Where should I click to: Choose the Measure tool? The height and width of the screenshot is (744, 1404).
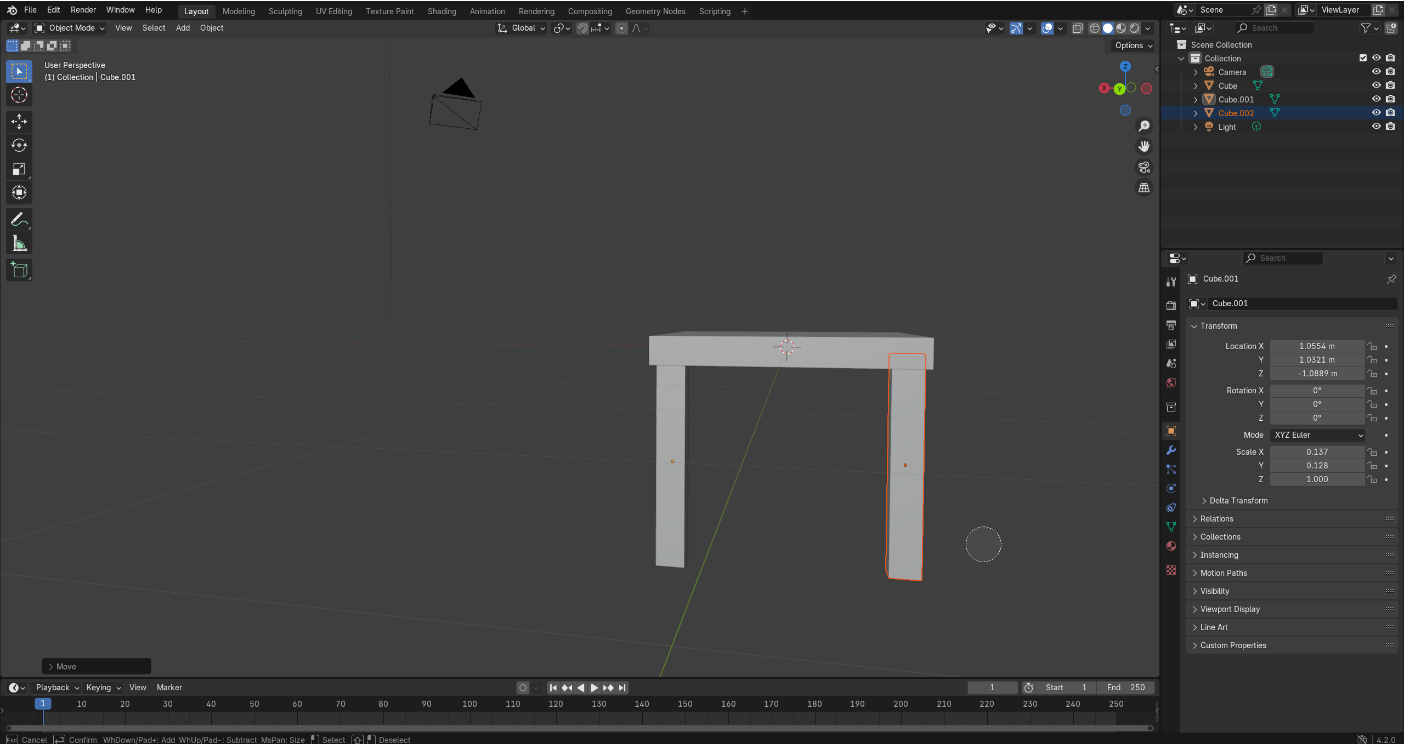(19, 244)
